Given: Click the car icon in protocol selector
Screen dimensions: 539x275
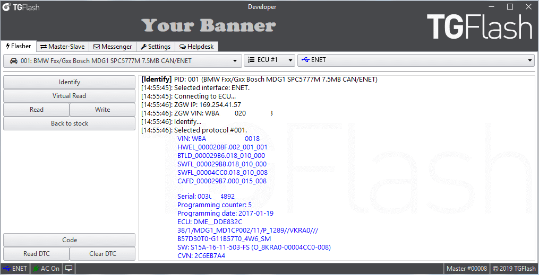Looking at the screenshot, I should click(13, 61).
